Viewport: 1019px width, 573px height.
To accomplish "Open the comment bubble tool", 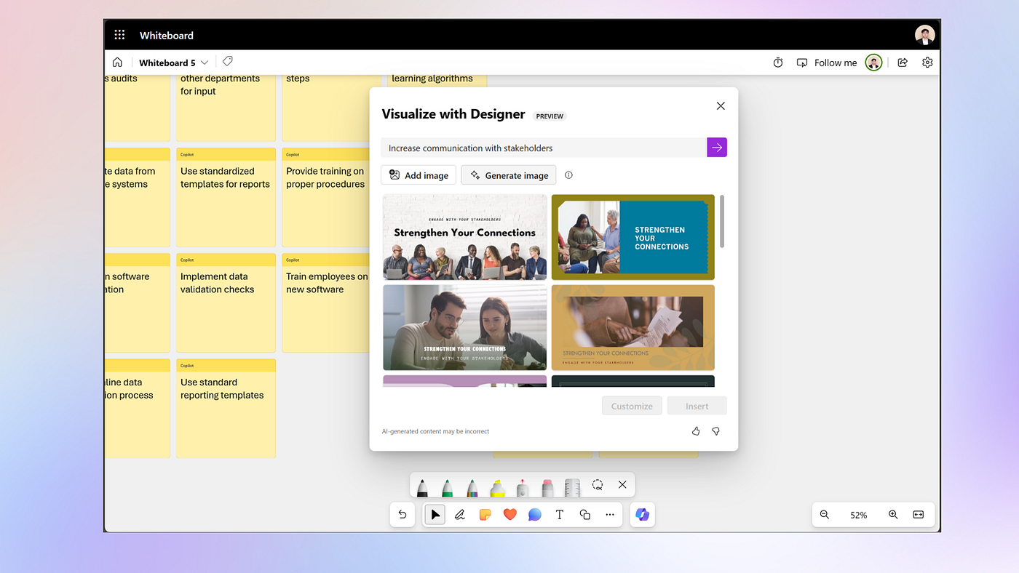I will coord(535,515).
